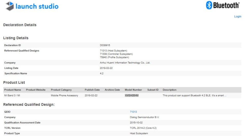Select Product Type value Host Subsystem
This screenshot has height=137, width=245.
tap(139, 133)
